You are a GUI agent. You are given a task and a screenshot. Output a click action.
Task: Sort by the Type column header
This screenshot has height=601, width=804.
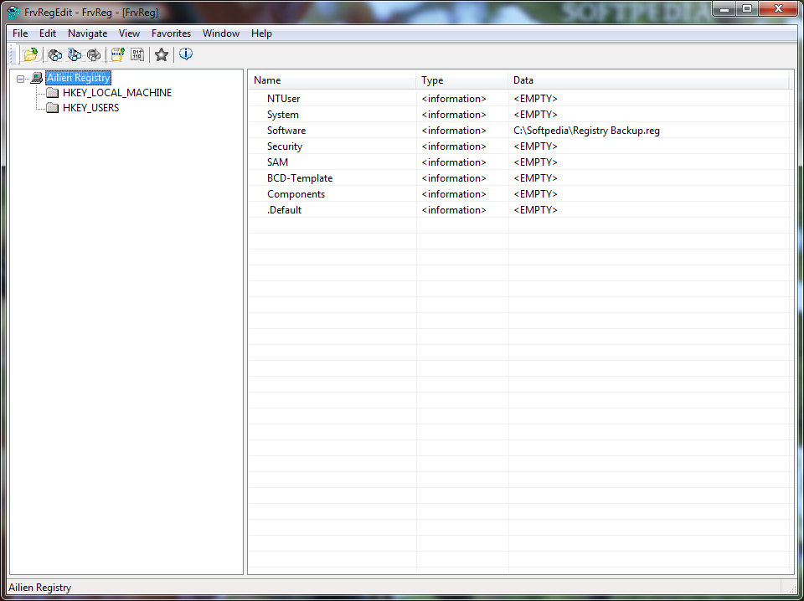tap(462, 80)
